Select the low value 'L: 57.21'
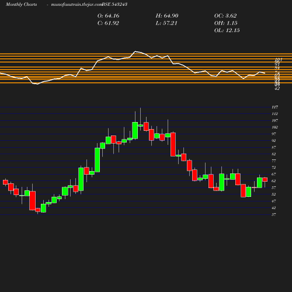 click(166, 23)
